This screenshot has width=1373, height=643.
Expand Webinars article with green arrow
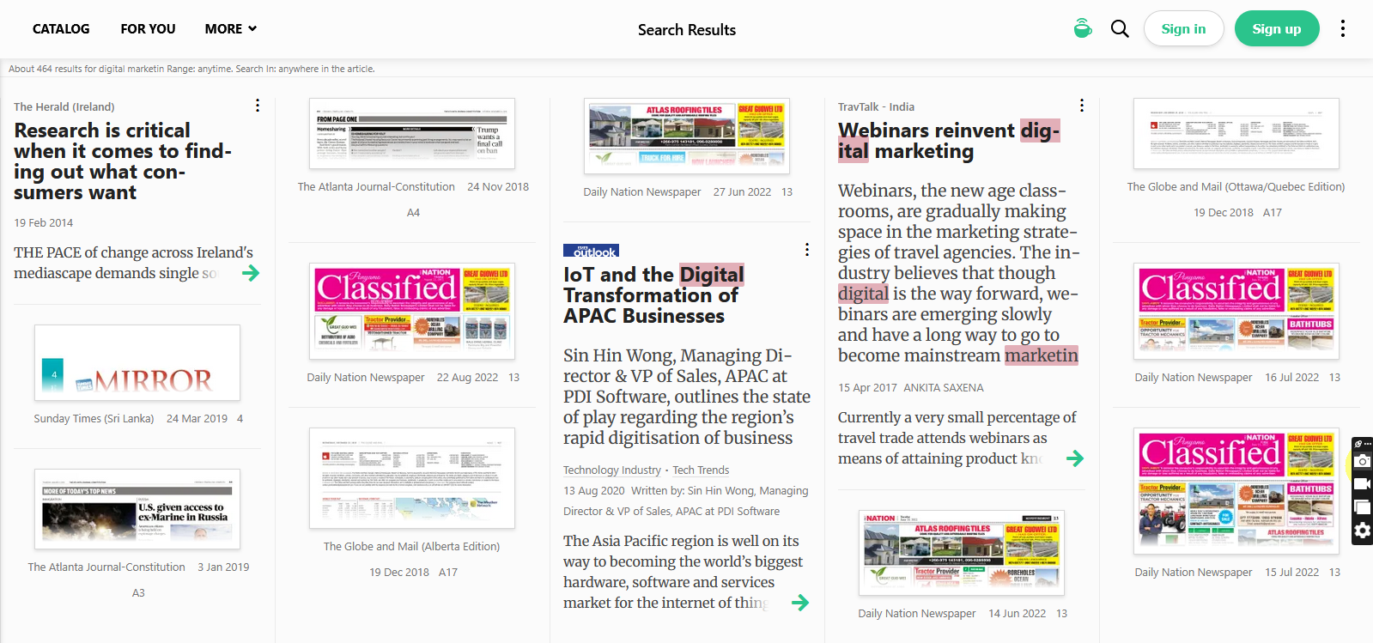1074,458
